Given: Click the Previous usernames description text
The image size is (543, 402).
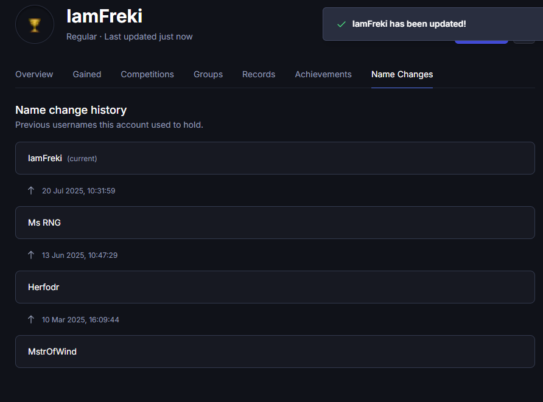Looking at the screenshot, I should click(109, 125).
